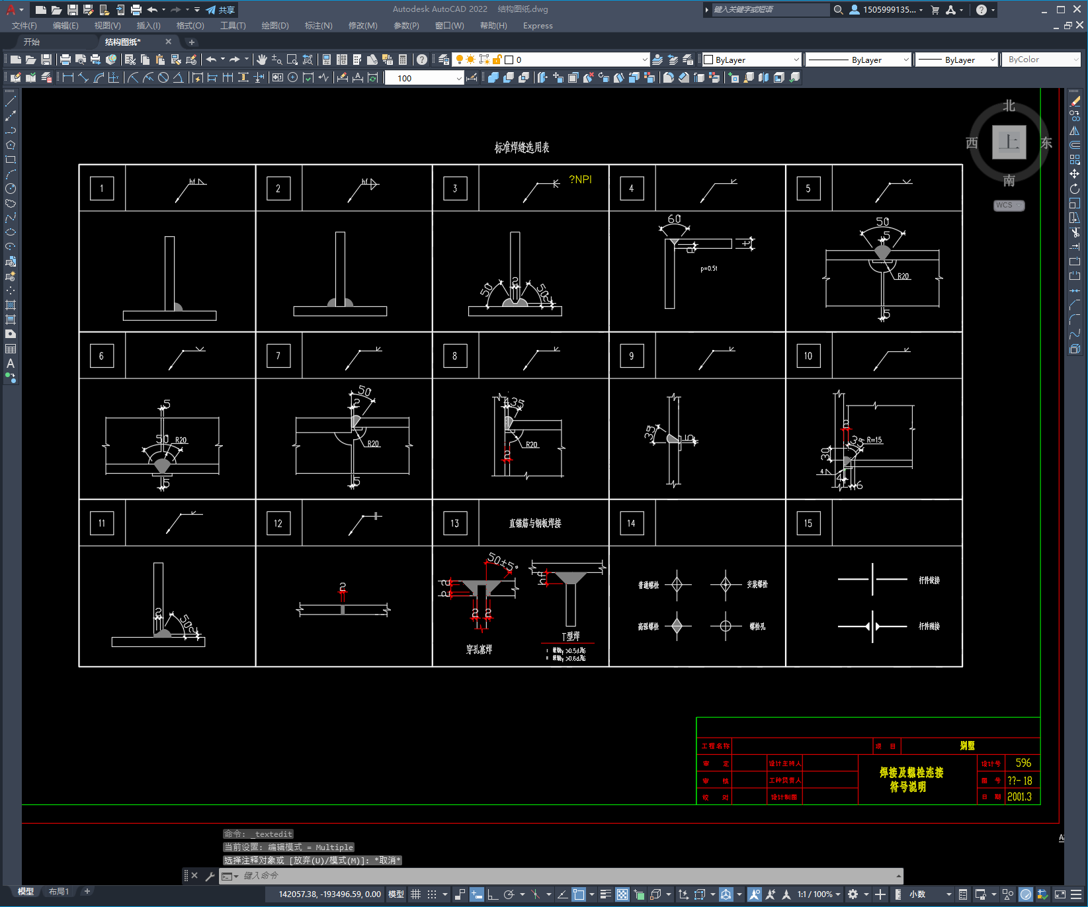Screen dimensions: 1088x907
Task: Expand the undo history dropdown arrow
Action: click(223, 60)
